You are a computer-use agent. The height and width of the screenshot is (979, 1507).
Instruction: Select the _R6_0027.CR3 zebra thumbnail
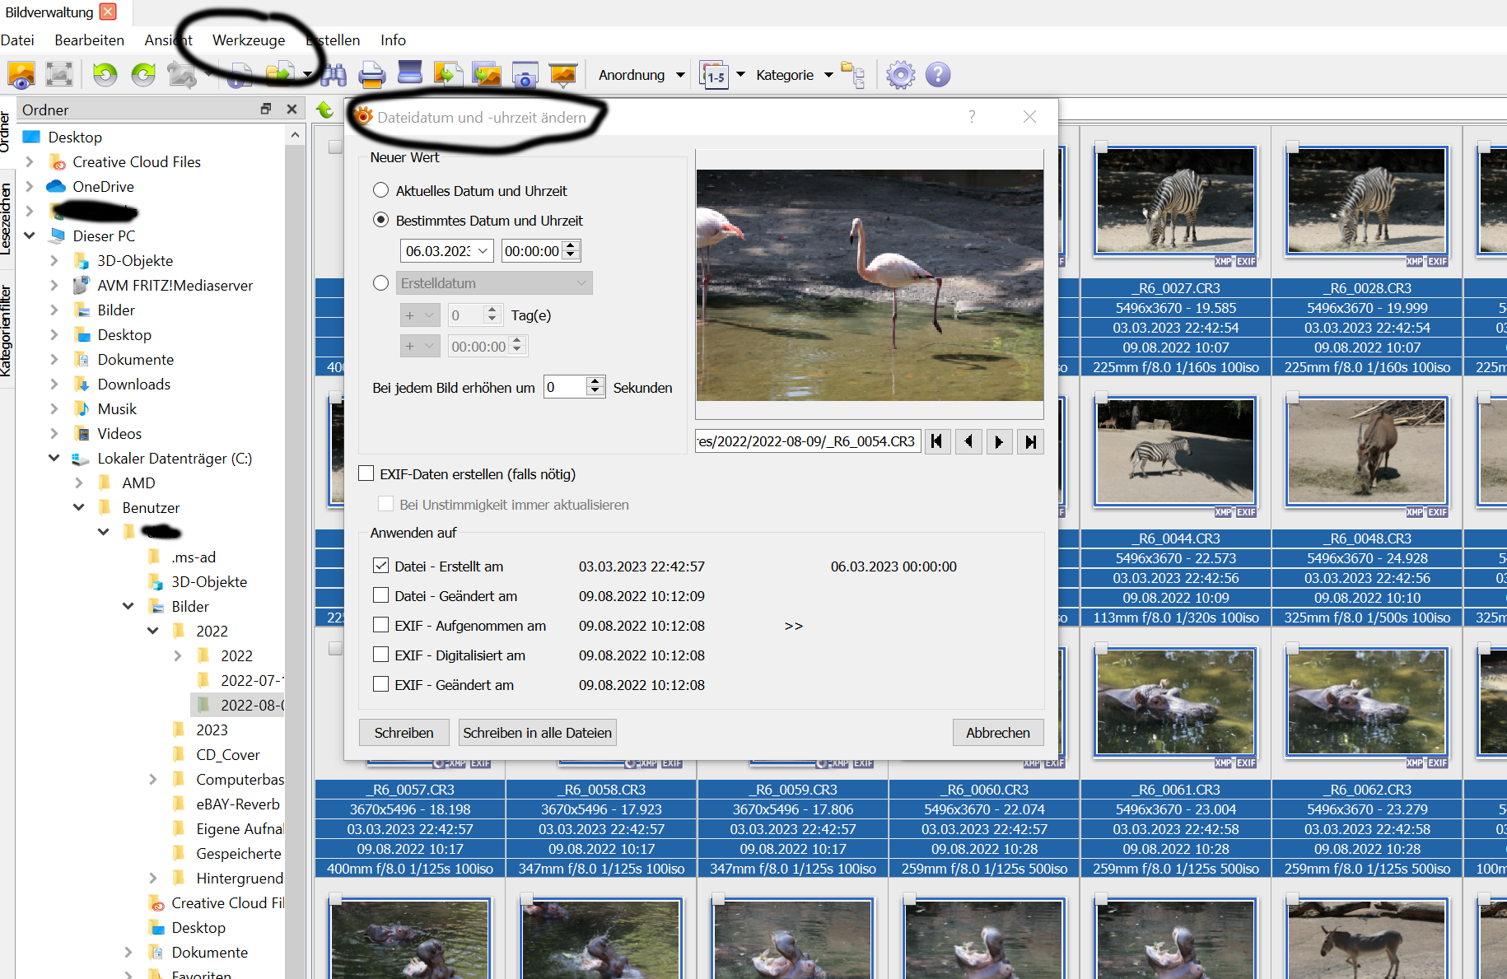point(1175,200)
